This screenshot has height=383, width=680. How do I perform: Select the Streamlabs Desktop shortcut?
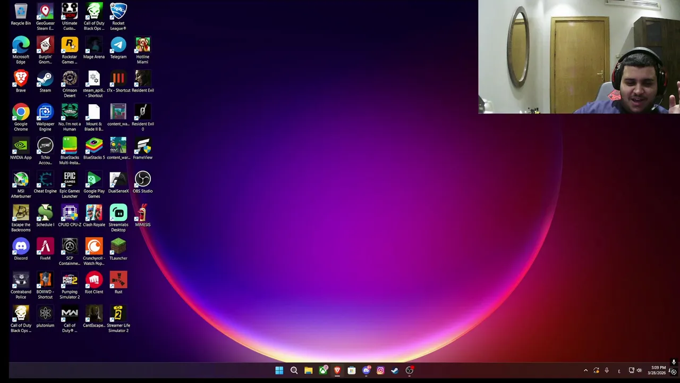pyautogui.click(x=118, y=218)
